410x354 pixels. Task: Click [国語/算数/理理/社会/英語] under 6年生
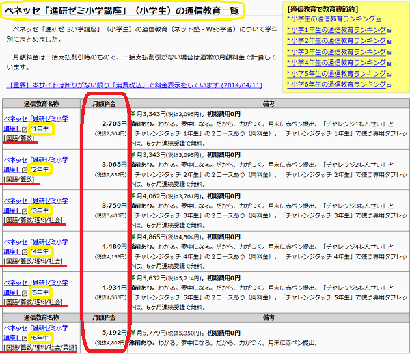[x=40, y=348]
